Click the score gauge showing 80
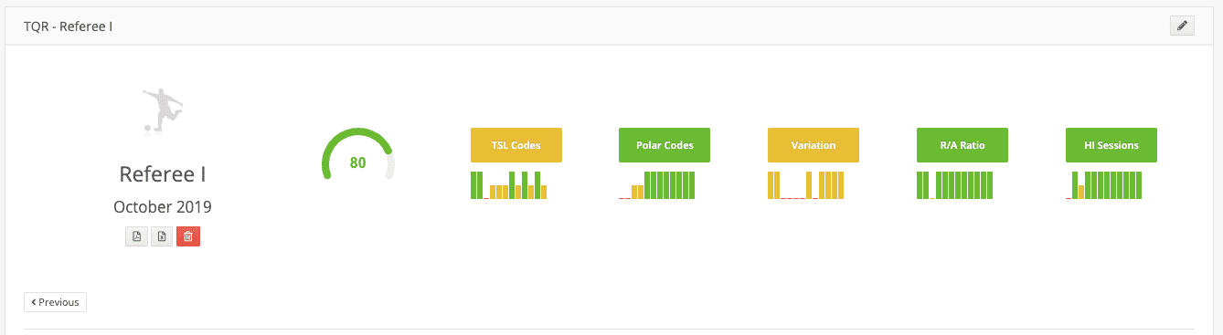The height and width of the screenshot is (335, 1223). [358, 155]
